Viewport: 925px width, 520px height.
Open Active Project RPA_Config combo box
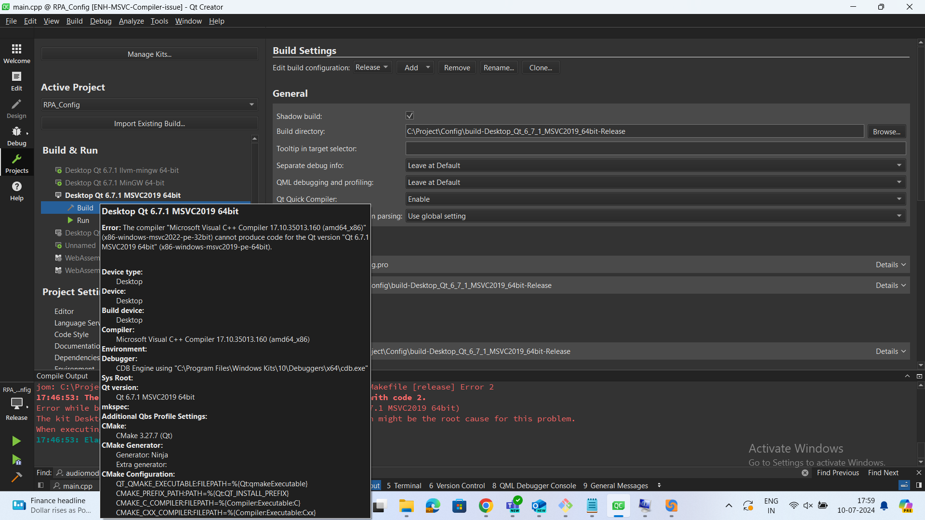click(x=149, y=104)
